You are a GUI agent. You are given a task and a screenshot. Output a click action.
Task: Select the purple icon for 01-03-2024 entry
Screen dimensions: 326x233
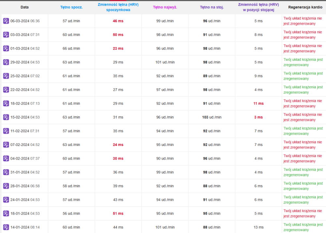6,49
